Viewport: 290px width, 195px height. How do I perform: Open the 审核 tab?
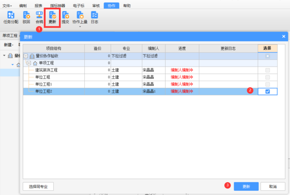tap(96, 6)
